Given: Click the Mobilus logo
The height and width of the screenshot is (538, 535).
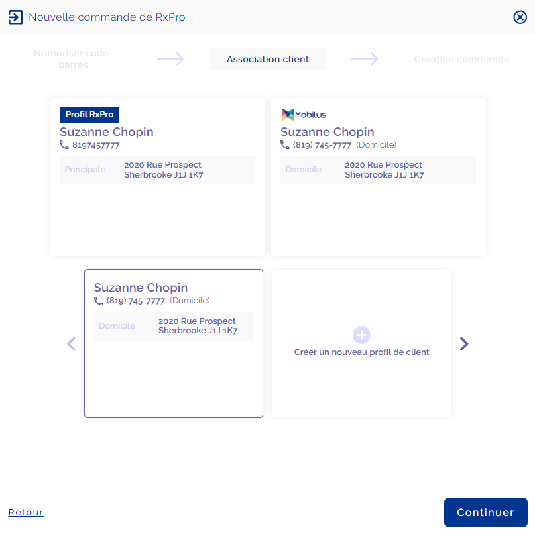Looking at the screenshot, I should 304,115.
